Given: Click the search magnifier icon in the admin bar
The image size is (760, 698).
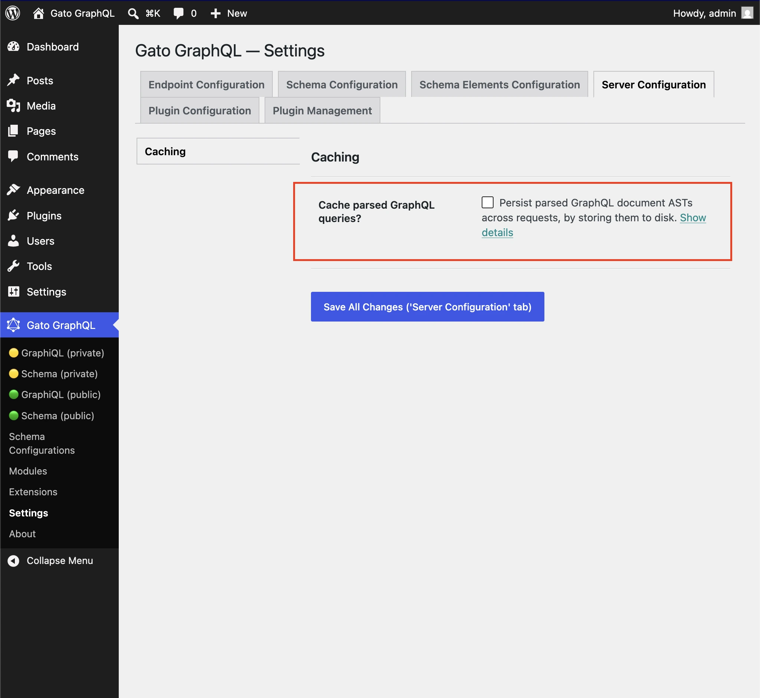Looking at the screenshot, I should [133, 14].
